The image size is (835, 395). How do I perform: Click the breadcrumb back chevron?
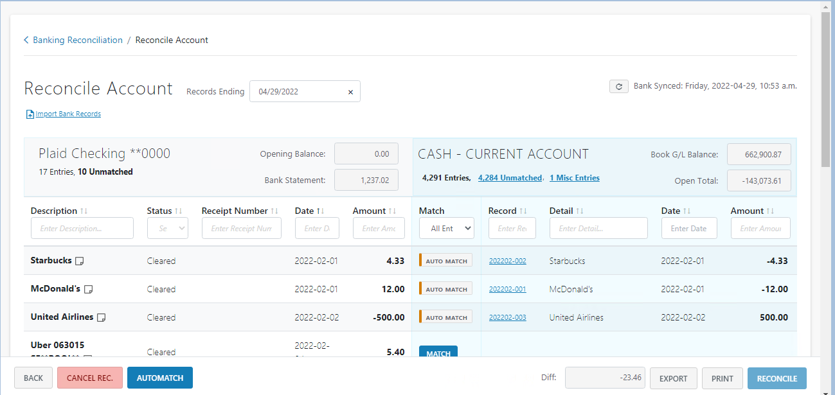25,39
